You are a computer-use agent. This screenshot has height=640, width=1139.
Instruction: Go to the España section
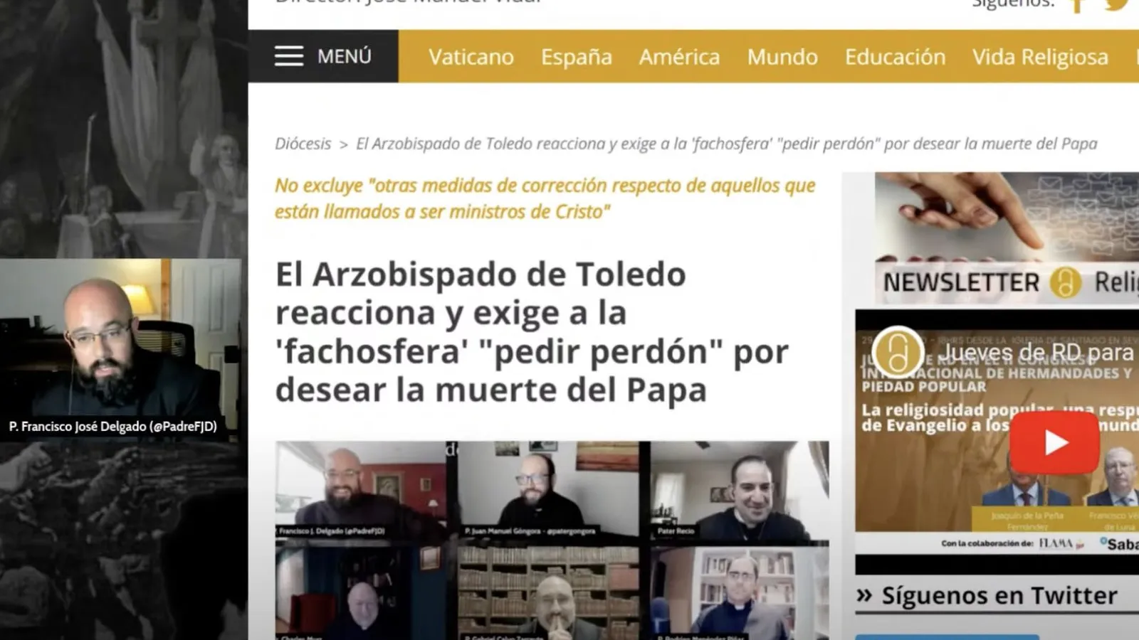pyautogui.click(x=576, y=57)
